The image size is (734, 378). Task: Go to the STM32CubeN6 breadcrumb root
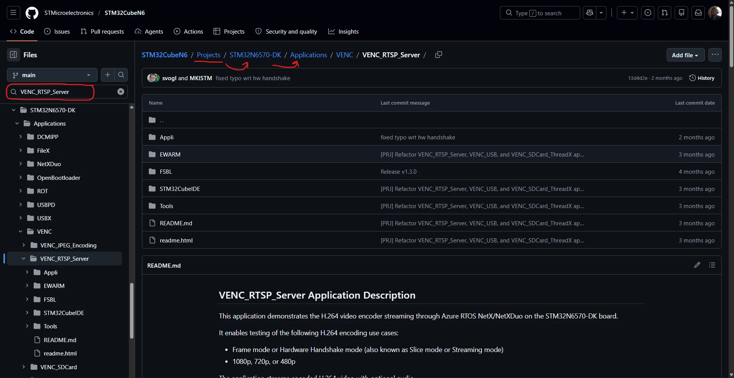tap(164, 55)
